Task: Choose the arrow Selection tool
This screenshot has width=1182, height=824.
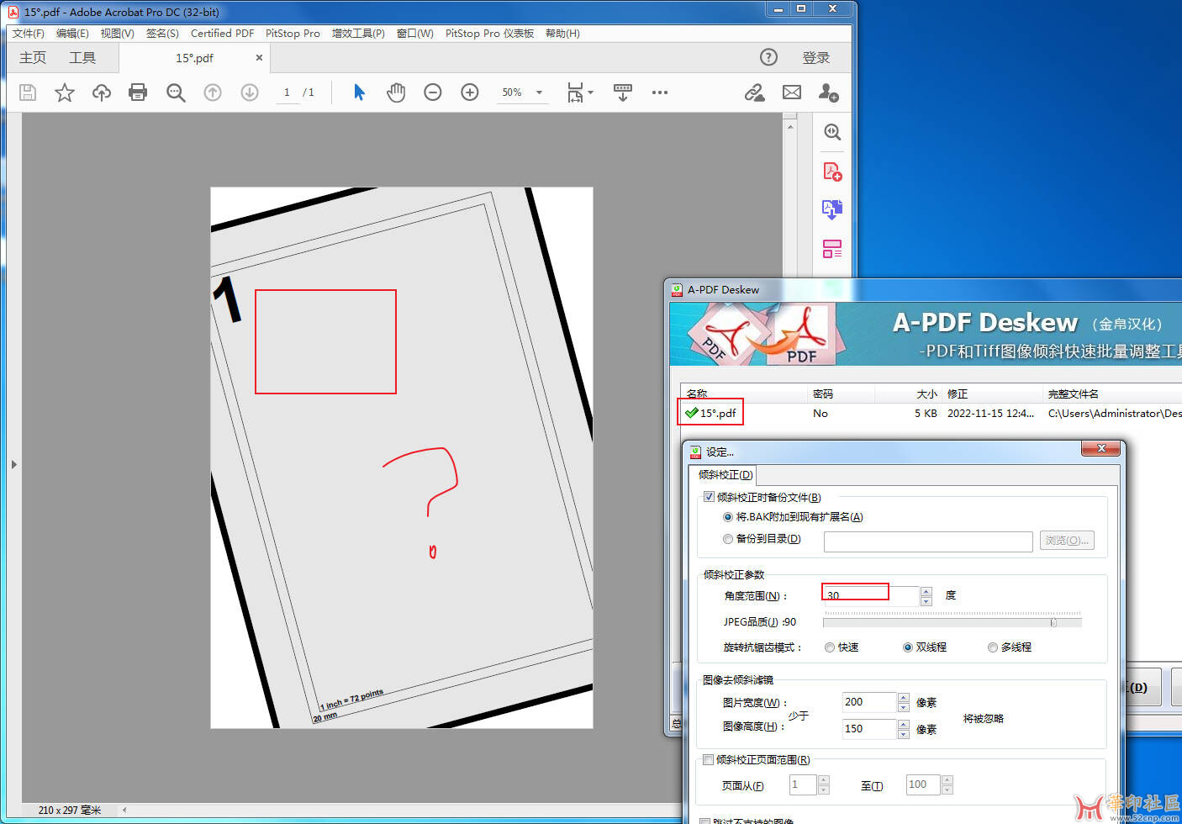Action: click(359, 92)
